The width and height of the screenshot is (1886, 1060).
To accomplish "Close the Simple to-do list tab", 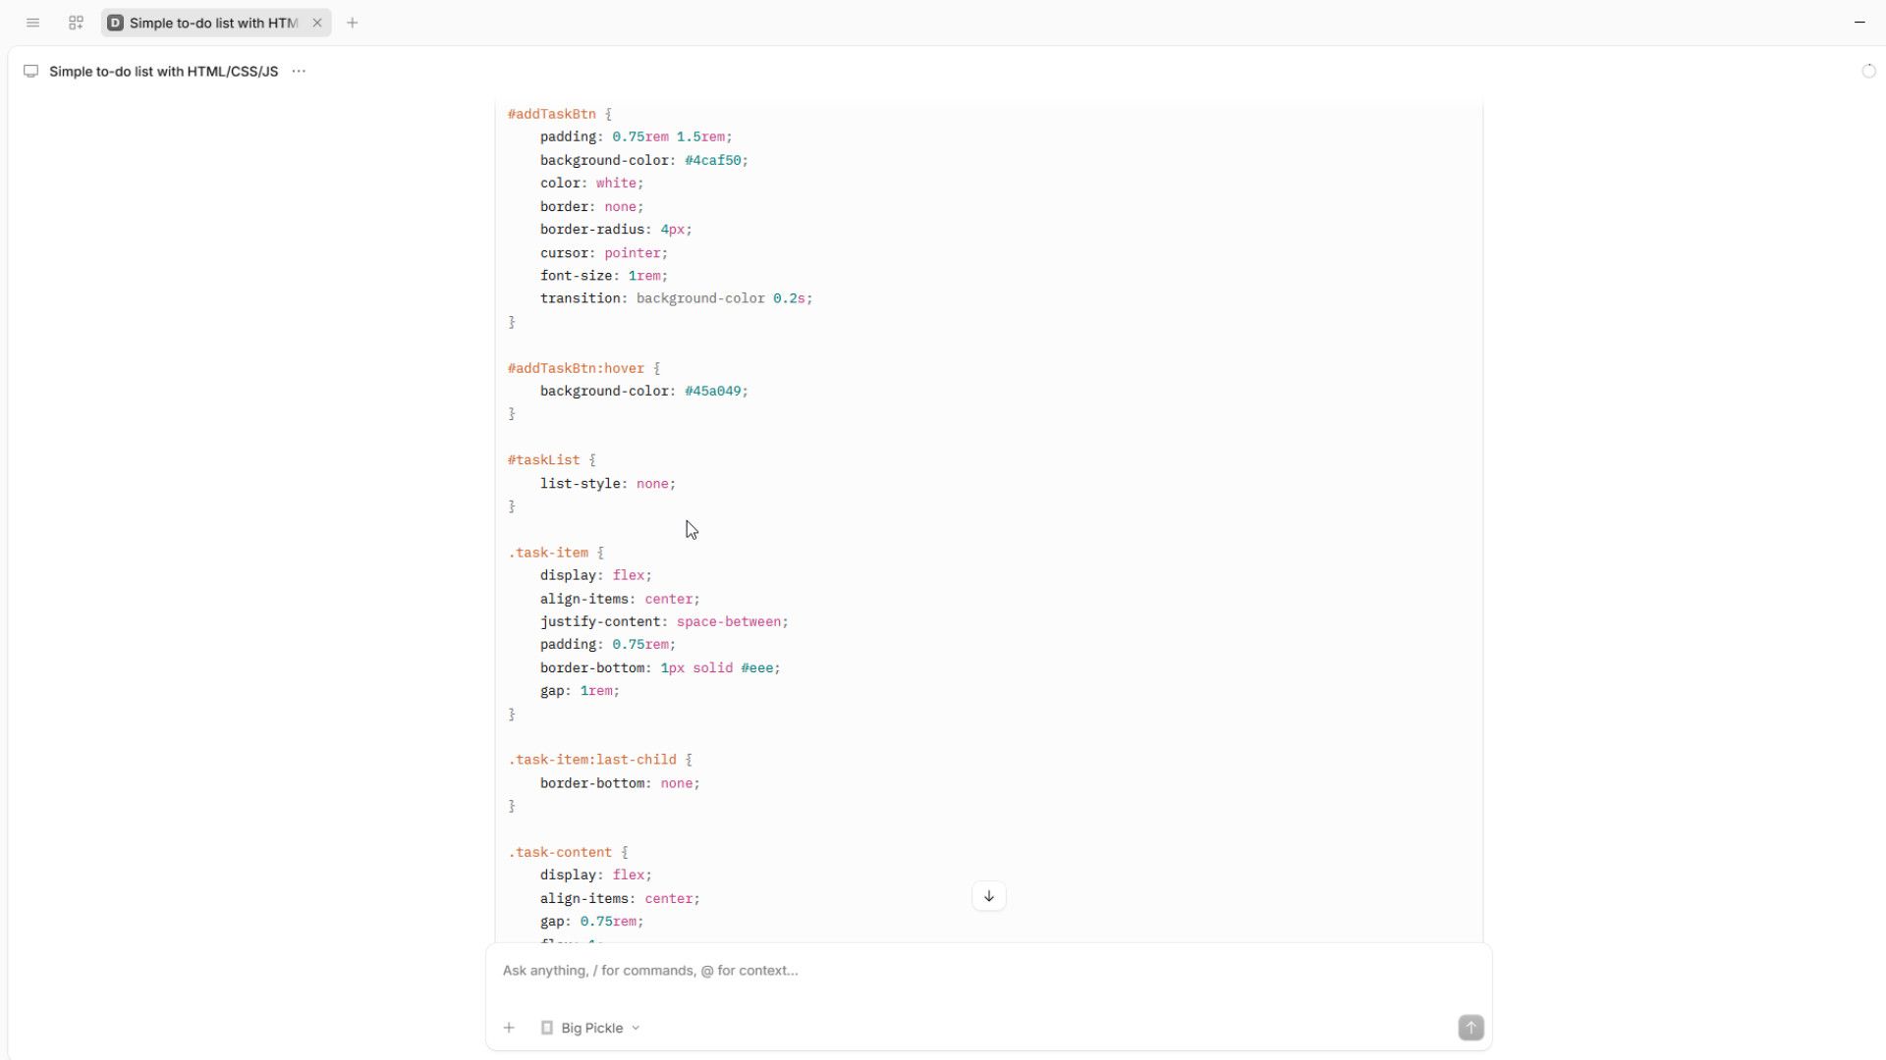I will click(317, 23).
